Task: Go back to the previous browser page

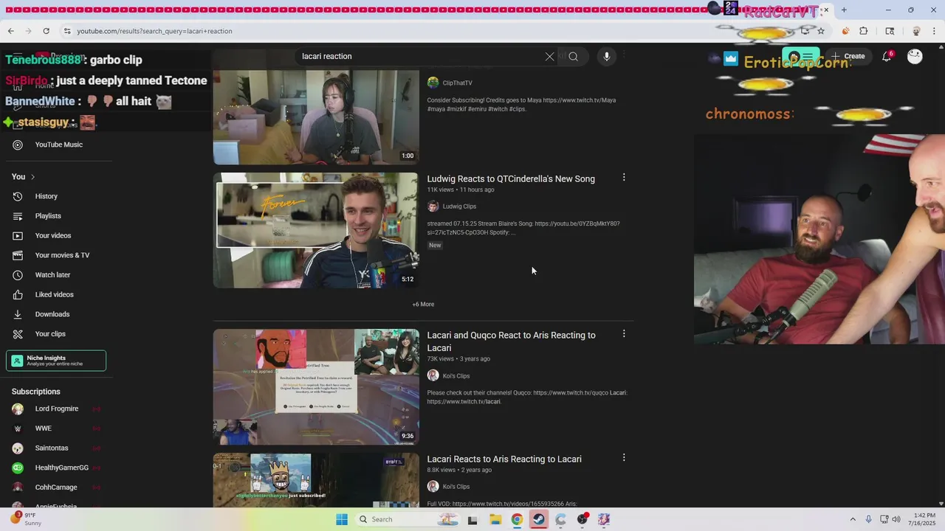Action: (x=10, y=31)
